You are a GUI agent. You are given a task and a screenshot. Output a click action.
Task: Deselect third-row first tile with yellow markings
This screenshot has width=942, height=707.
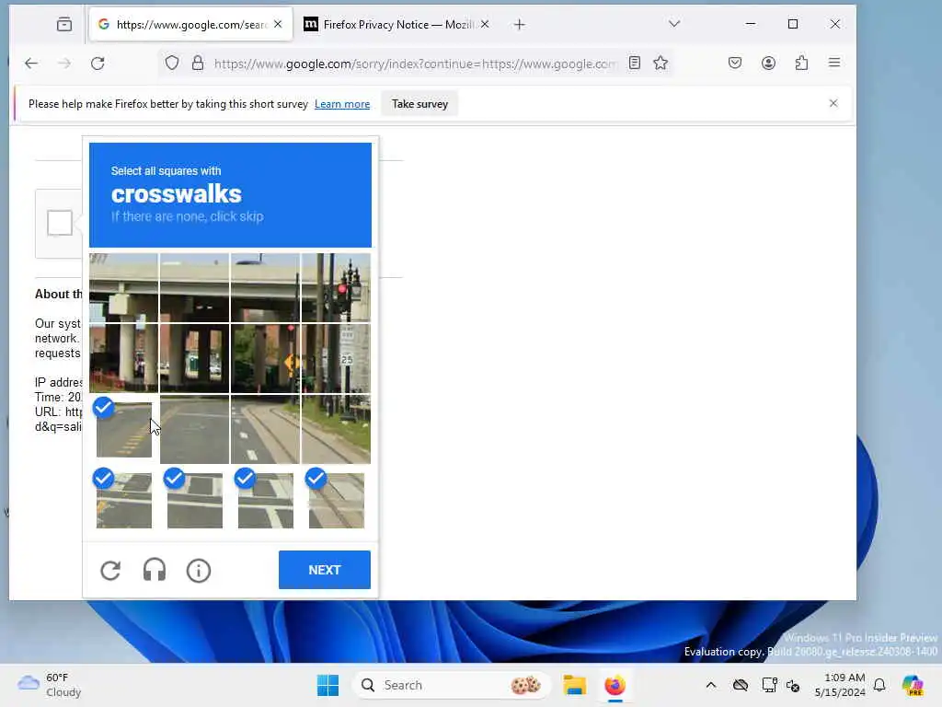point(124,429)
